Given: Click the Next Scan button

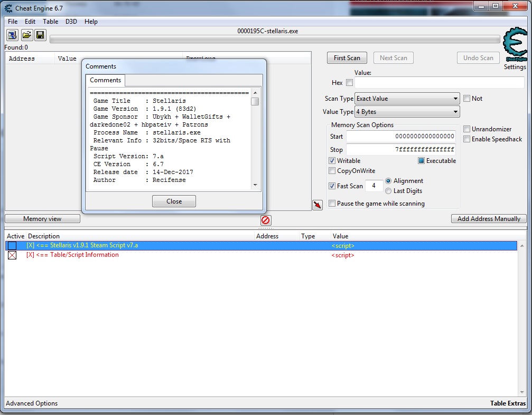Looking at the screenshot, I should pos(394,58).
